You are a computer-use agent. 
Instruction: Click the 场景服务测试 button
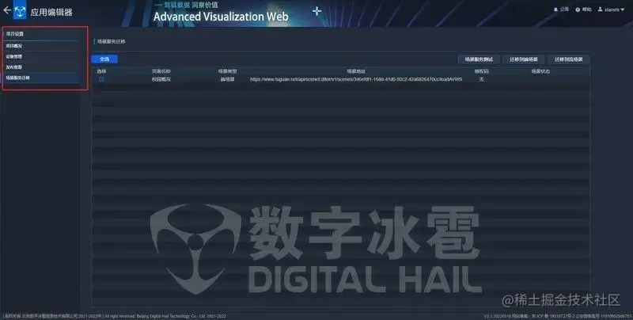[479, 59]
